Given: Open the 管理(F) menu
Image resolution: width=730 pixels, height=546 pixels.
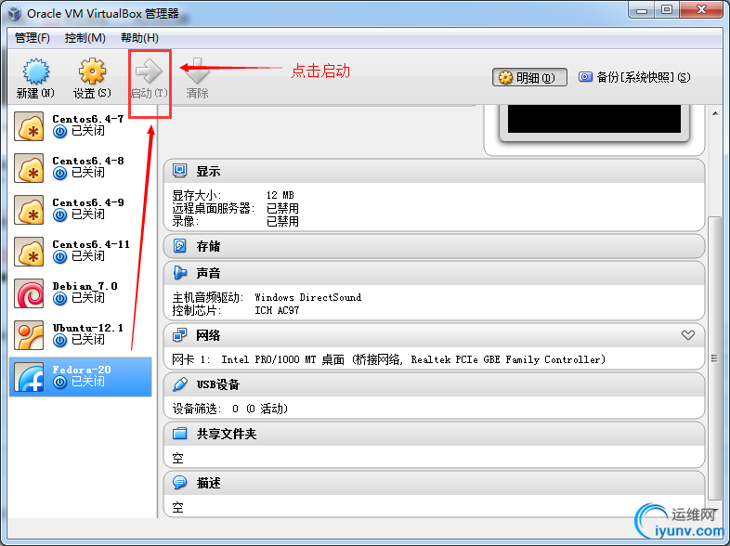Looking at the screenshot, I should (x=33, y=38).
